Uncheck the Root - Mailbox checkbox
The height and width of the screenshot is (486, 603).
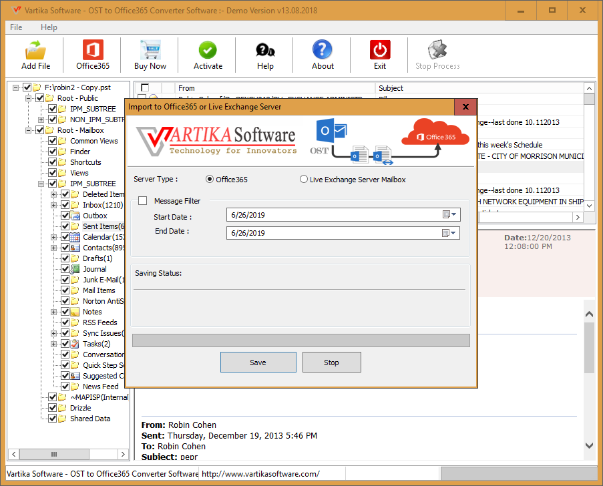pos(39,130)
